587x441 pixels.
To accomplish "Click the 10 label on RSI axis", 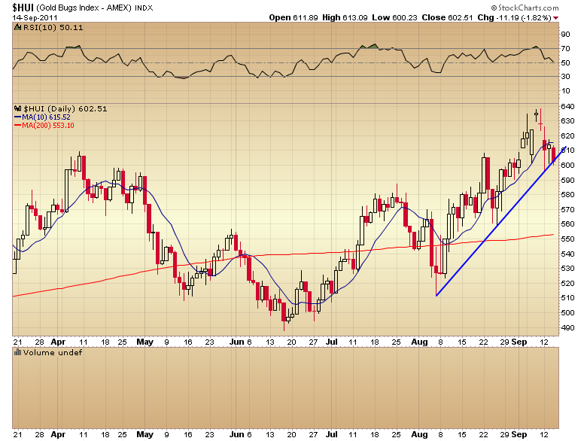I will [x=565, y=91].
